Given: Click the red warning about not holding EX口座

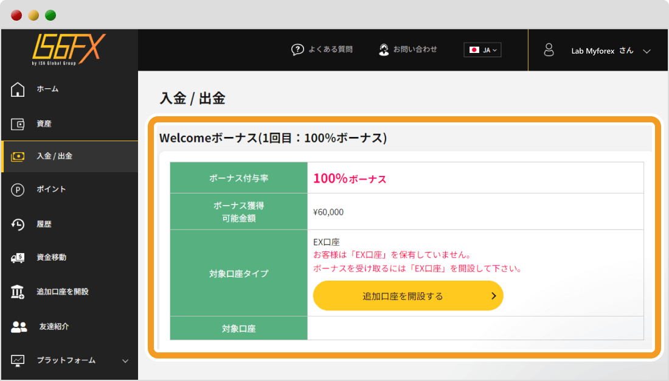Looking at the screenshot, I should click(393, 255).
